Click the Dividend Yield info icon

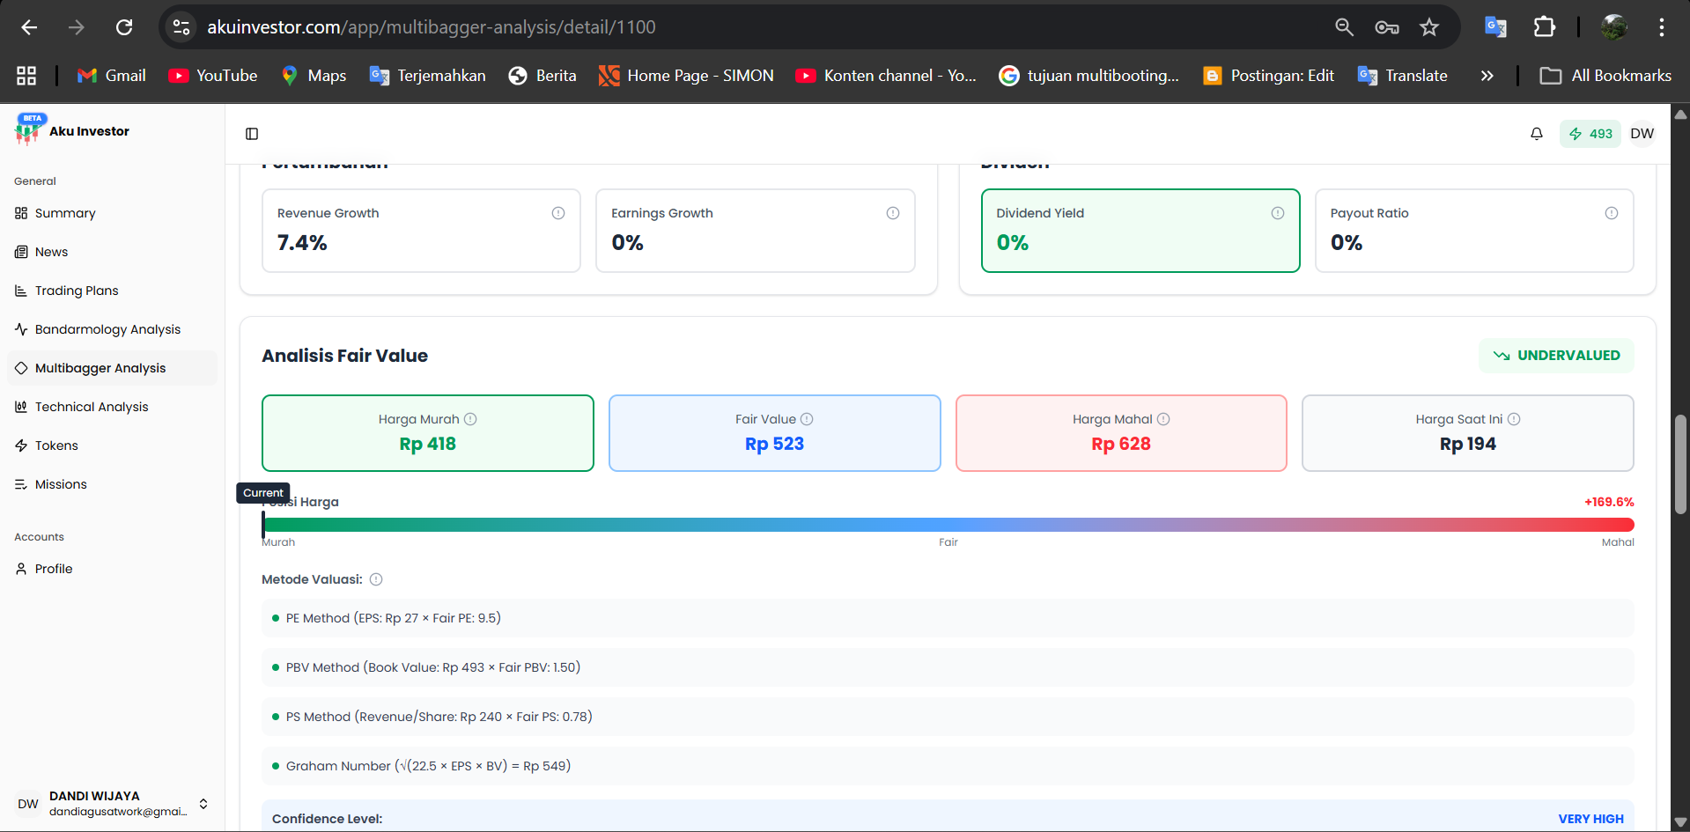(1277, 213)
